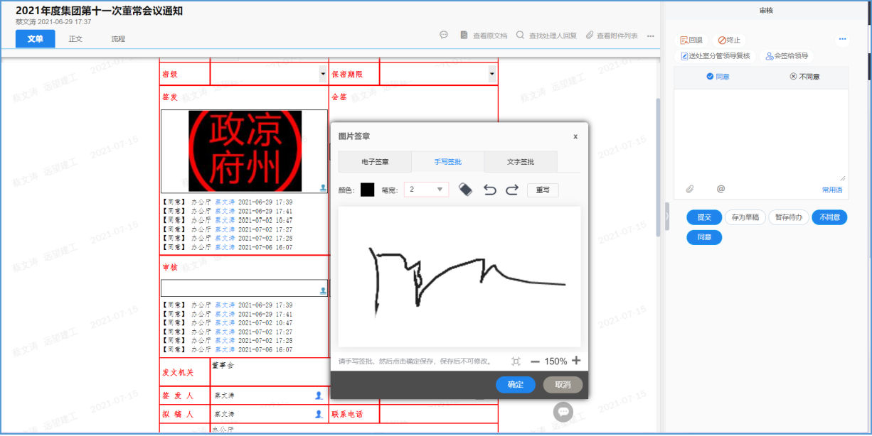Click the person icon in 拟稿人 row
872x436 pixels.
coord(319,413)
